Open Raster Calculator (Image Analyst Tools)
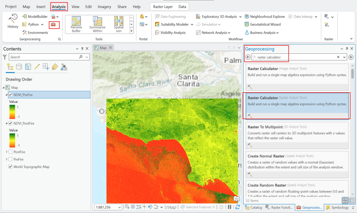 [297, 76]
